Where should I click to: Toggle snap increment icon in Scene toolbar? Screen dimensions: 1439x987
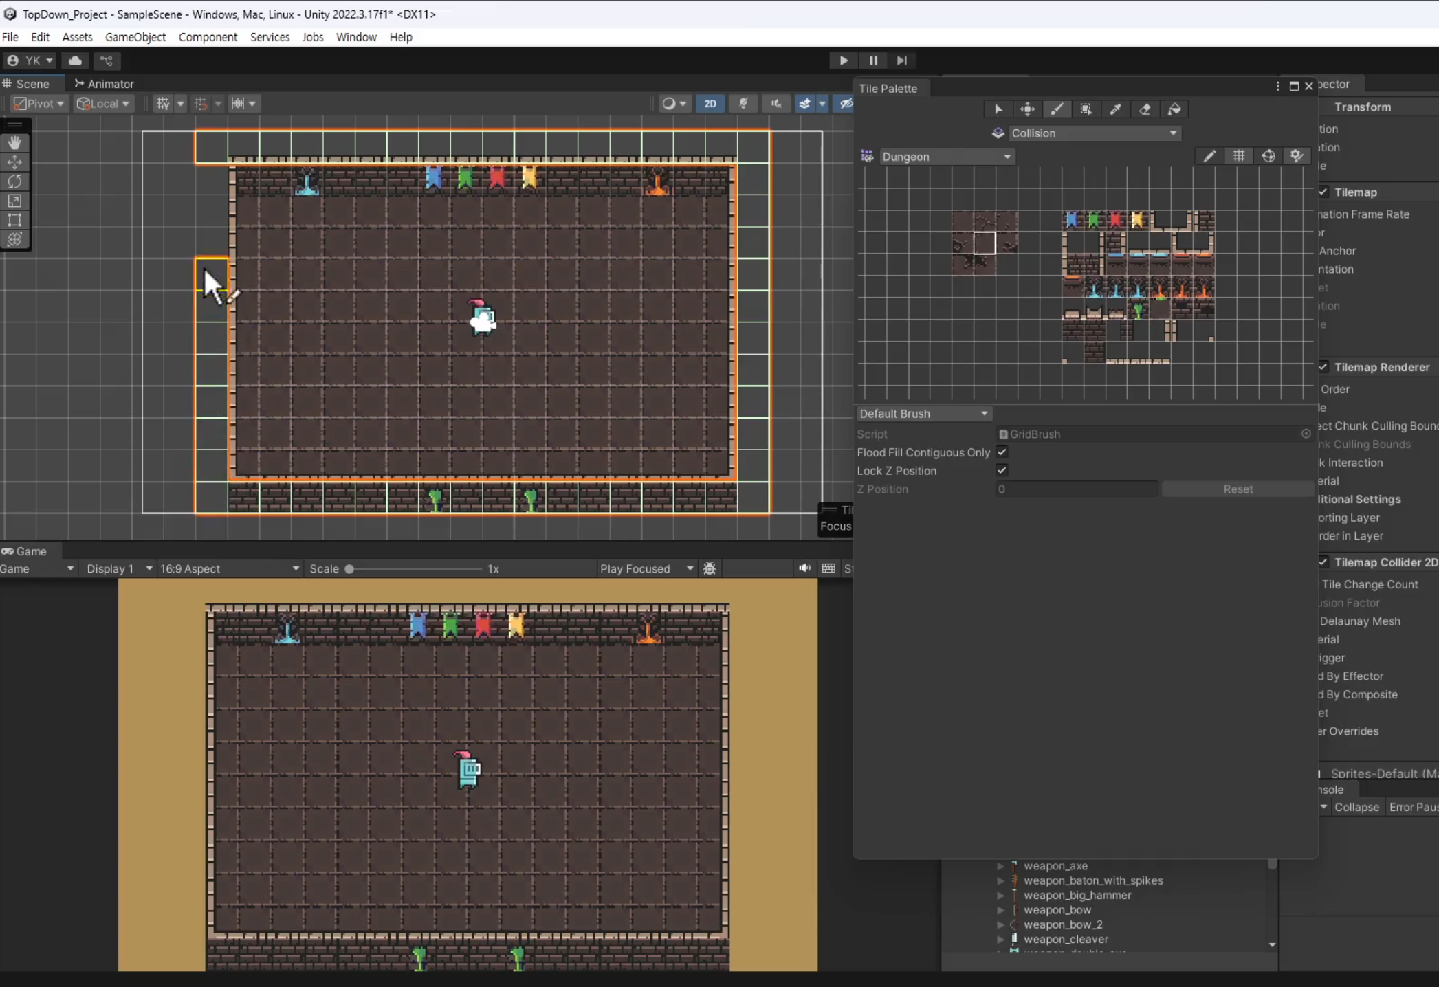[x=201, y=103]
